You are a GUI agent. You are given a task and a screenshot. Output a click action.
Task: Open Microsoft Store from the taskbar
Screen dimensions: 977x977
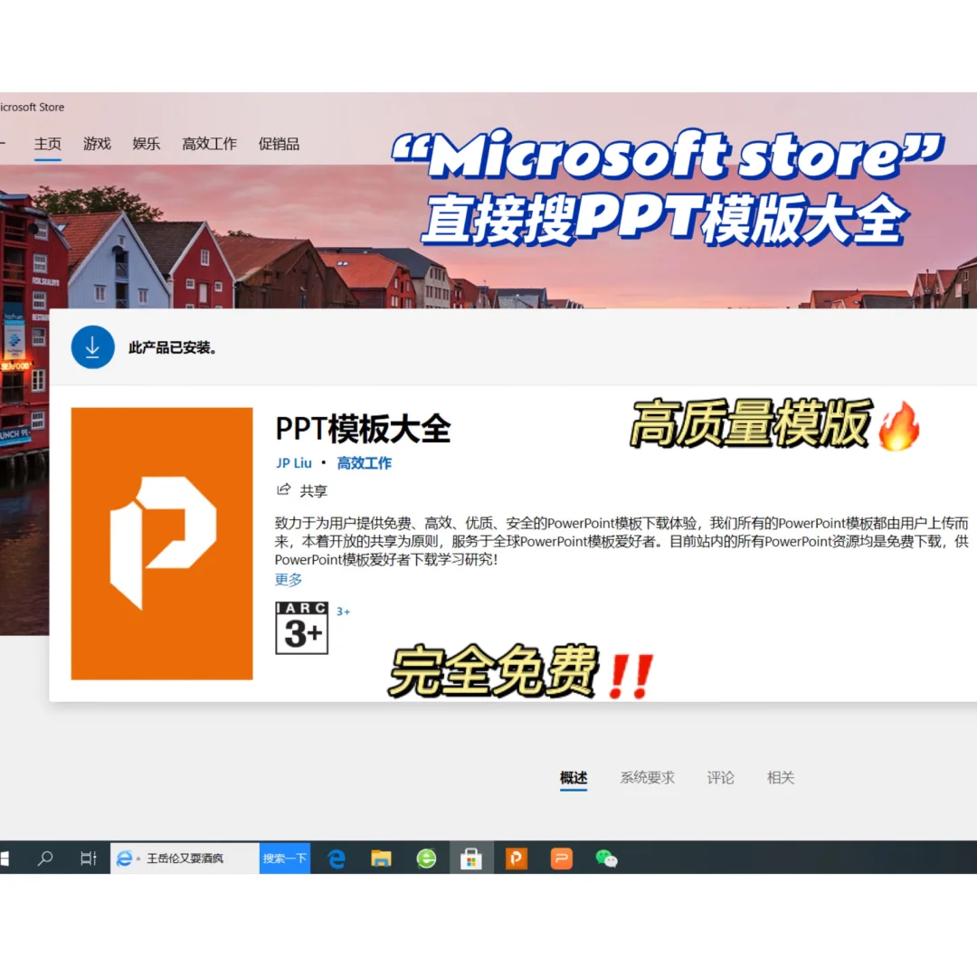471,858
